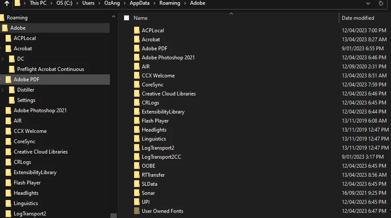Viewport: 391px width, 218px height.
Task: Sort by the Name column header
Action: [141, 18]
